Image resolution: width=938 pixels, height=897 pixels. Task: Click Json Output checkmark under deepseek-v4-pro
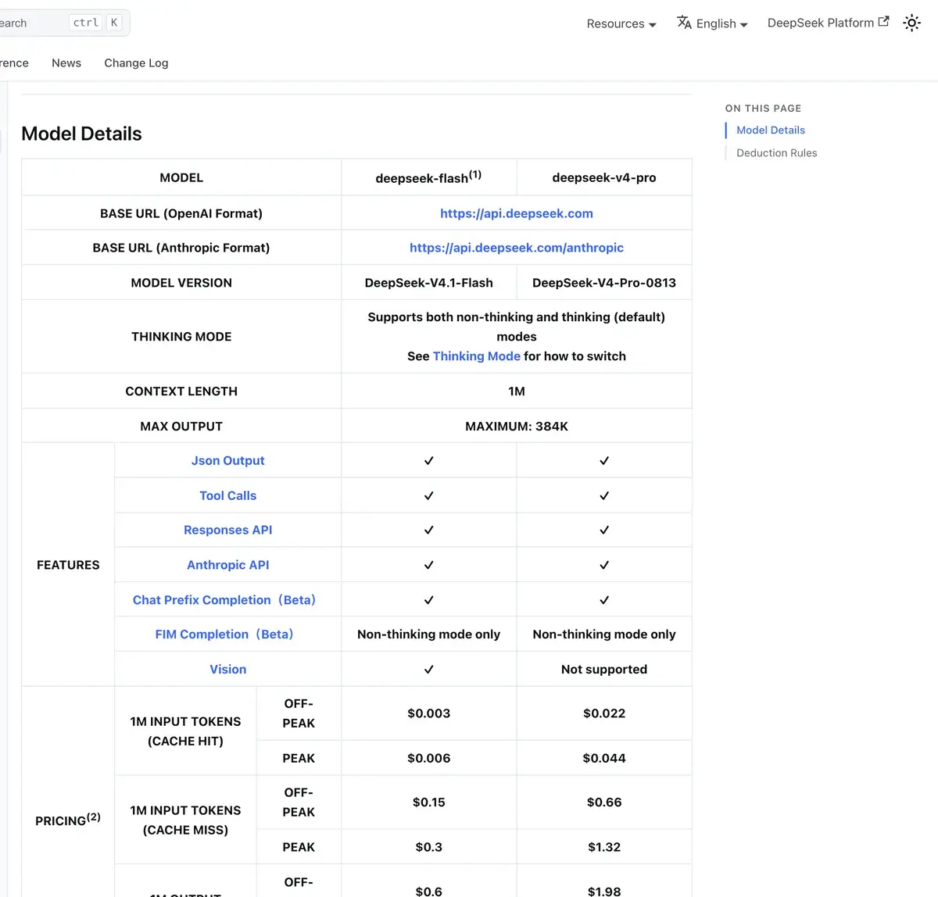604,461
